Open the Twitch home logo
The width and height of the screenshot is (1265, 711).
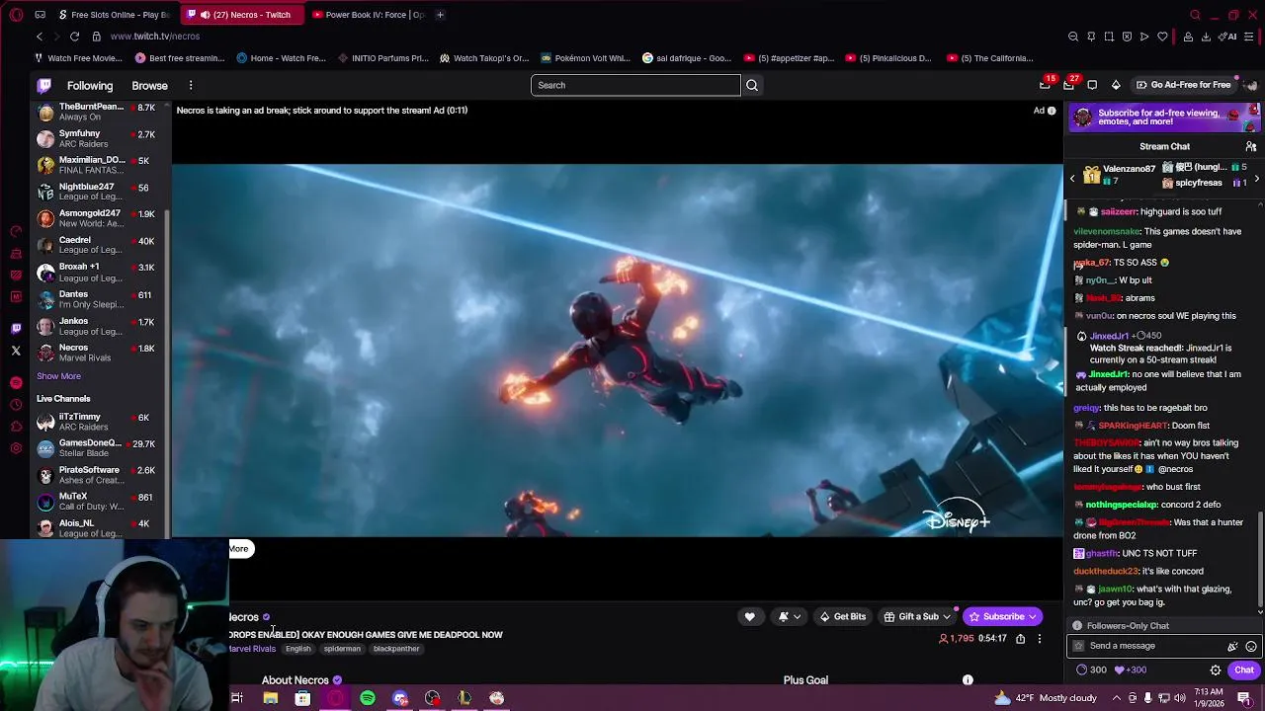44,86
